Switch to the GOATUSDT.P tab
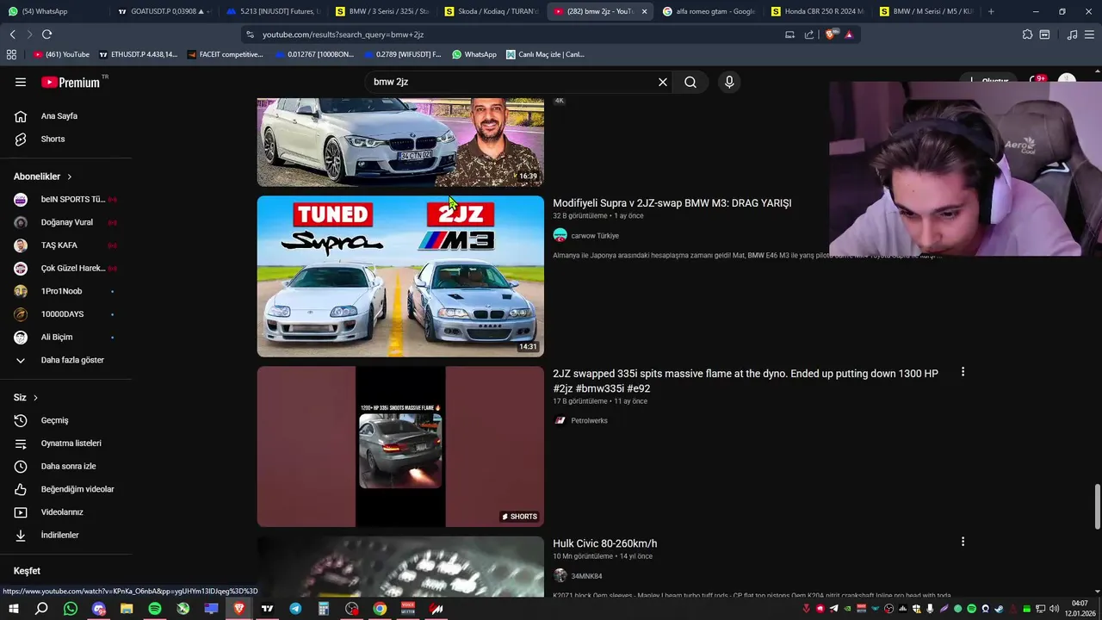The width and height of the screenshot is (1102, 620). pyautogui.click(x=163, y=11)
